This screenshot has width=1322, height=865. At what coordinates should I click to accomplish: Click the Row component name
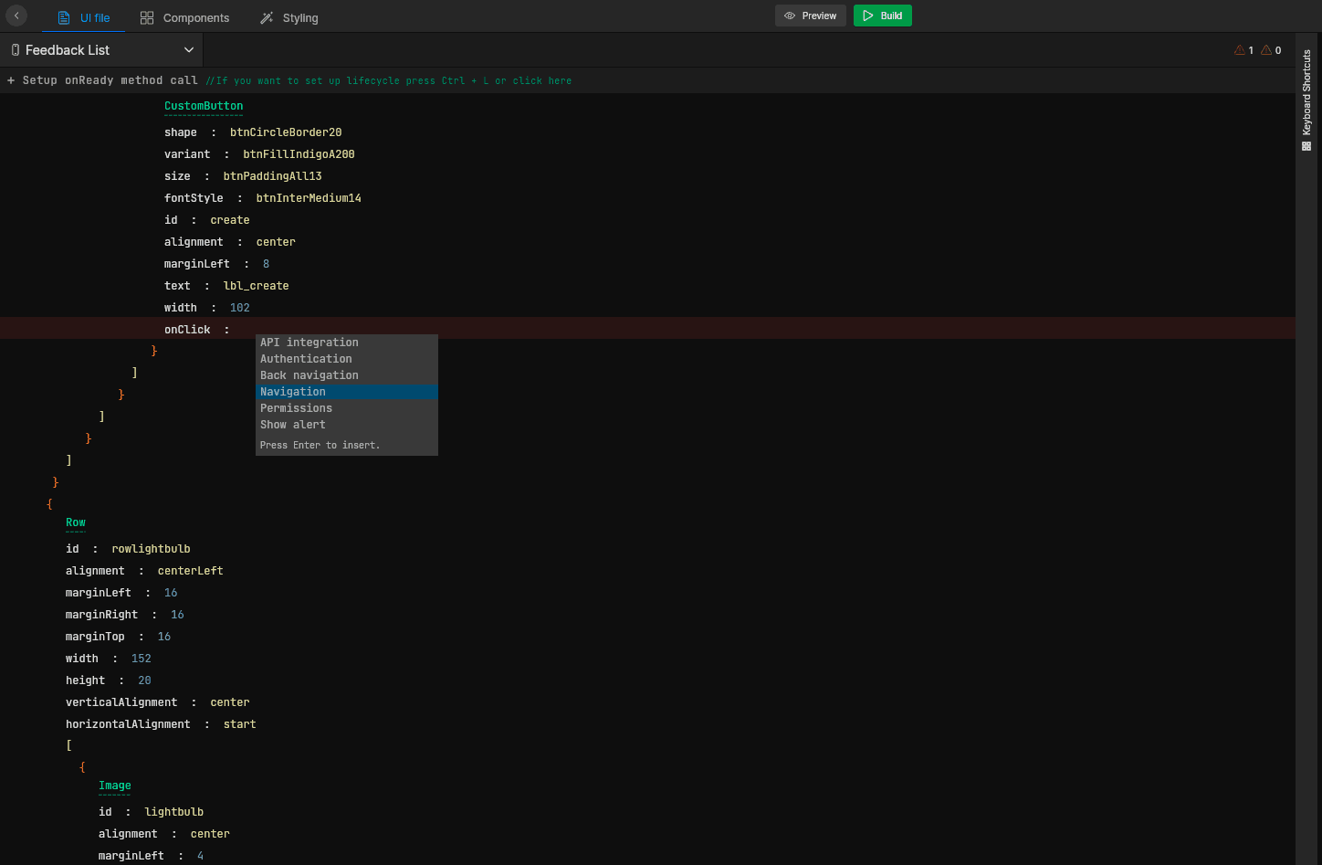[76, 522]
